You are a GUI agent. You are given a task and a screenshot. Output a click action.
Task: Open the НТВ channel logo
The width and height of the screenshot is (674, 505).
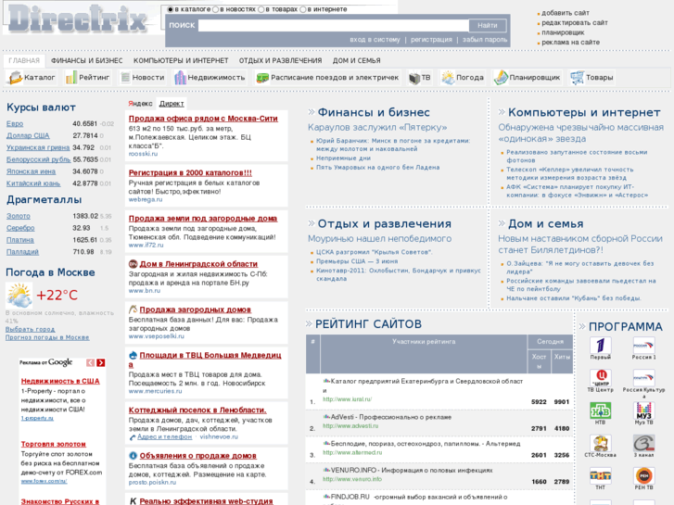point(601,410)
